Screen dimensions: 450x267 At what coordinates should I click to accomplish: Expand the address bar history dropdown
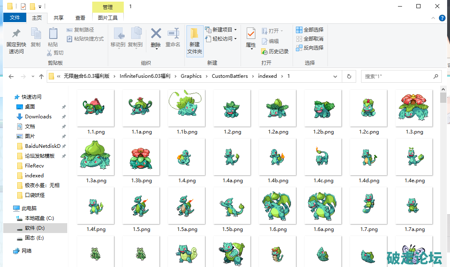[x=335, y=76]
